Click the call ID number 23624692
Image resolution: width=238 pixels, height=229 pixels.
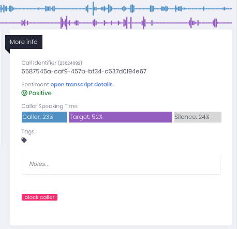(70, 63)
